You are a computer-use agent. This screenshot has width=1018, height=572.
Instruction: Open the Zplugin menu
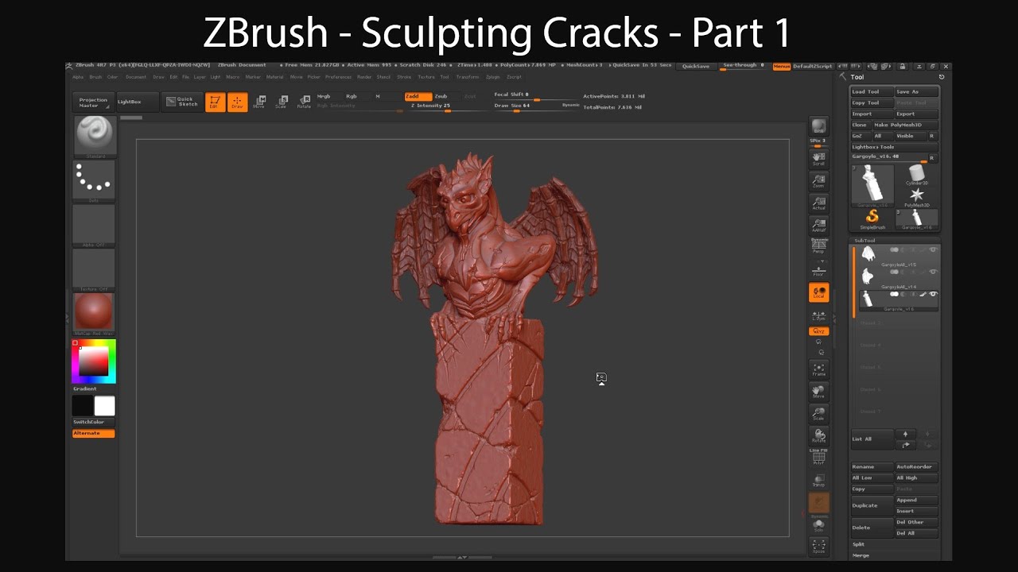click(493, 77)
